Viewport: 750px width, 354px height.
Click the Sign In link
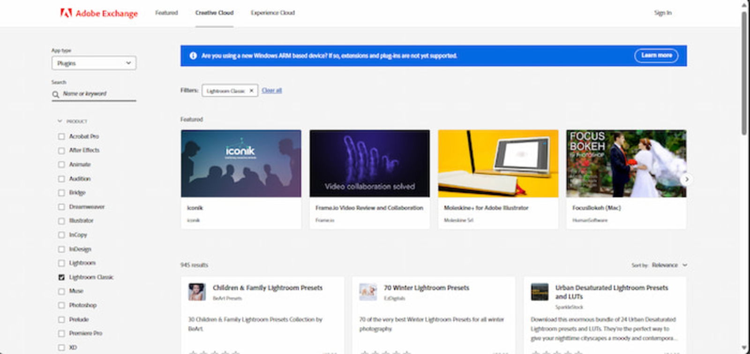[x=663, y=13]
